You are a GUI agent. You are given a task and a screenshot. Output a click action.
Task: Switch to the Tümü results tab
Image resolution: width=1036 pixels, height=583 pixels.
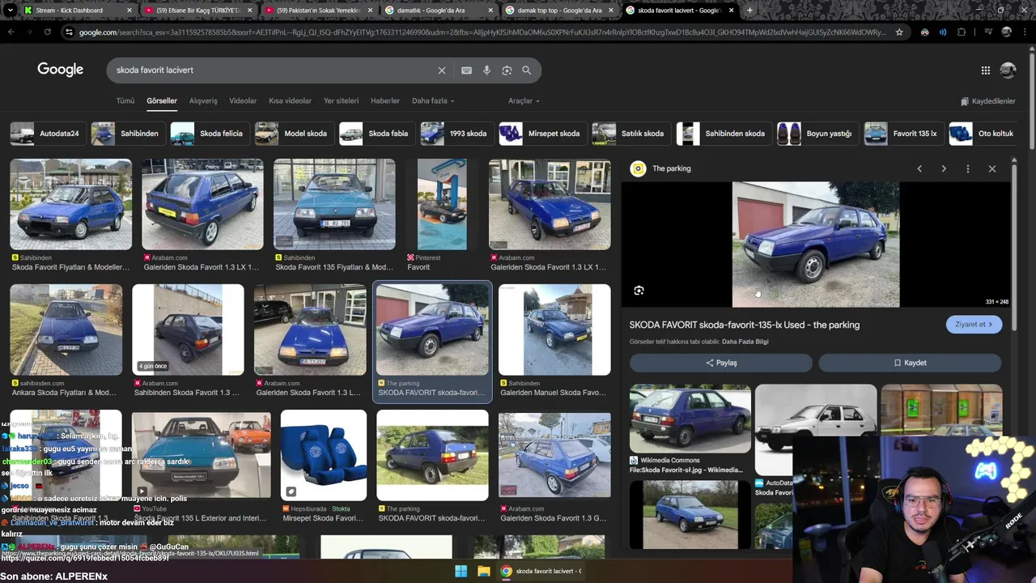(125, 101)
